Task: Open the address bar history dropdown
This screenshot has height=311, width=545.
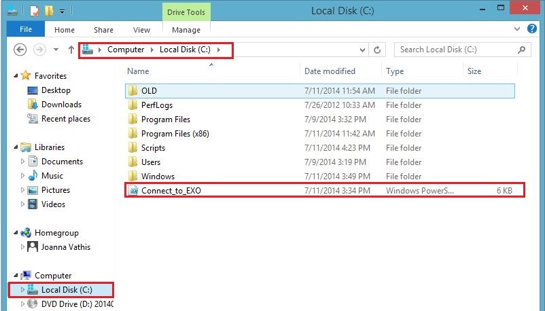Action: click(x=361, y=50)
